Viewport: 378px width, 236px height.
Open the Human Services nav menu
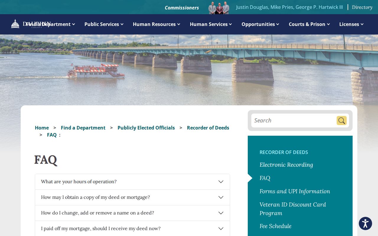[x=211, y=24]
